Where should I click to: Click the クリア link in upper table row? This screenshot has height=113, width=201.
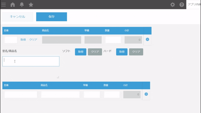click(33, 40)
